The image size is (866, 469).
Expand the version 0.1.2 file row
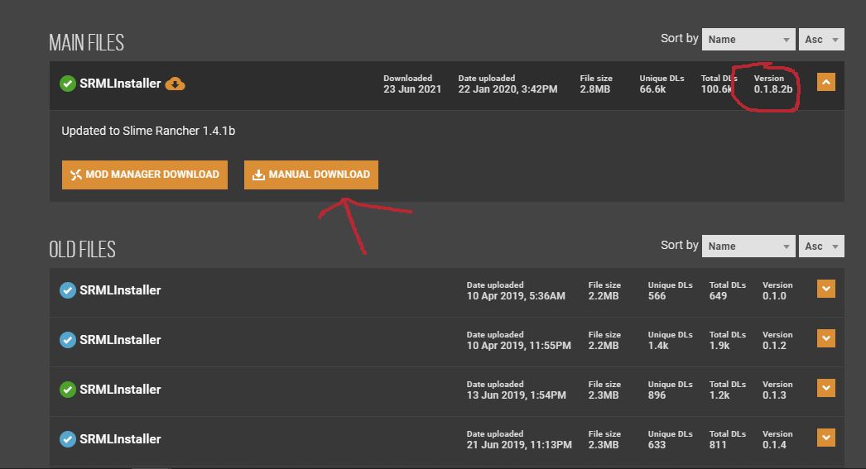pyautogui.click(x=825, y=338)
